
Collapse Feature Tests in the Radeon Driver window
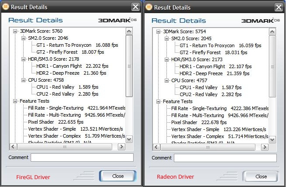tap(158, 101)
